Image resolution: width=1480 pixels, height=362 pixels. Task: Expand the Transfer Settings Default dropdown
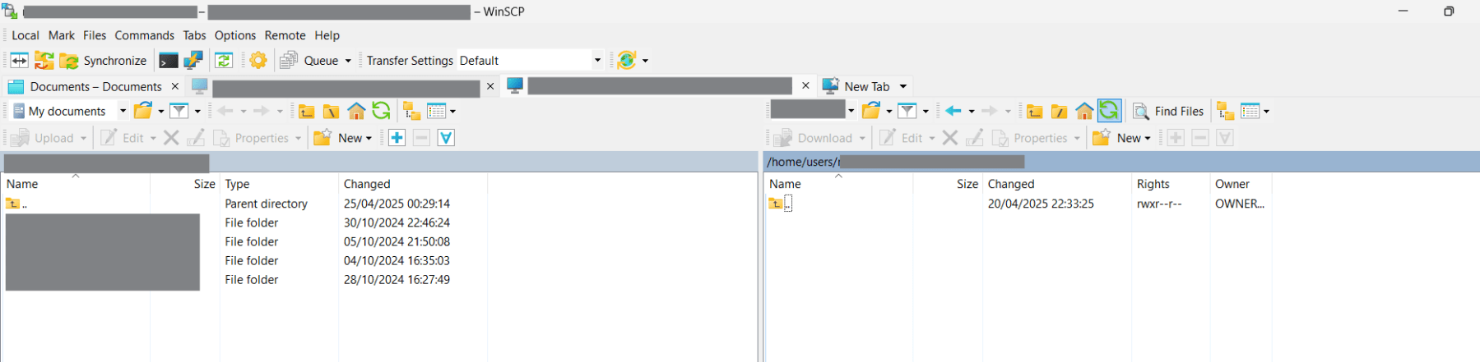click(597, 61)
